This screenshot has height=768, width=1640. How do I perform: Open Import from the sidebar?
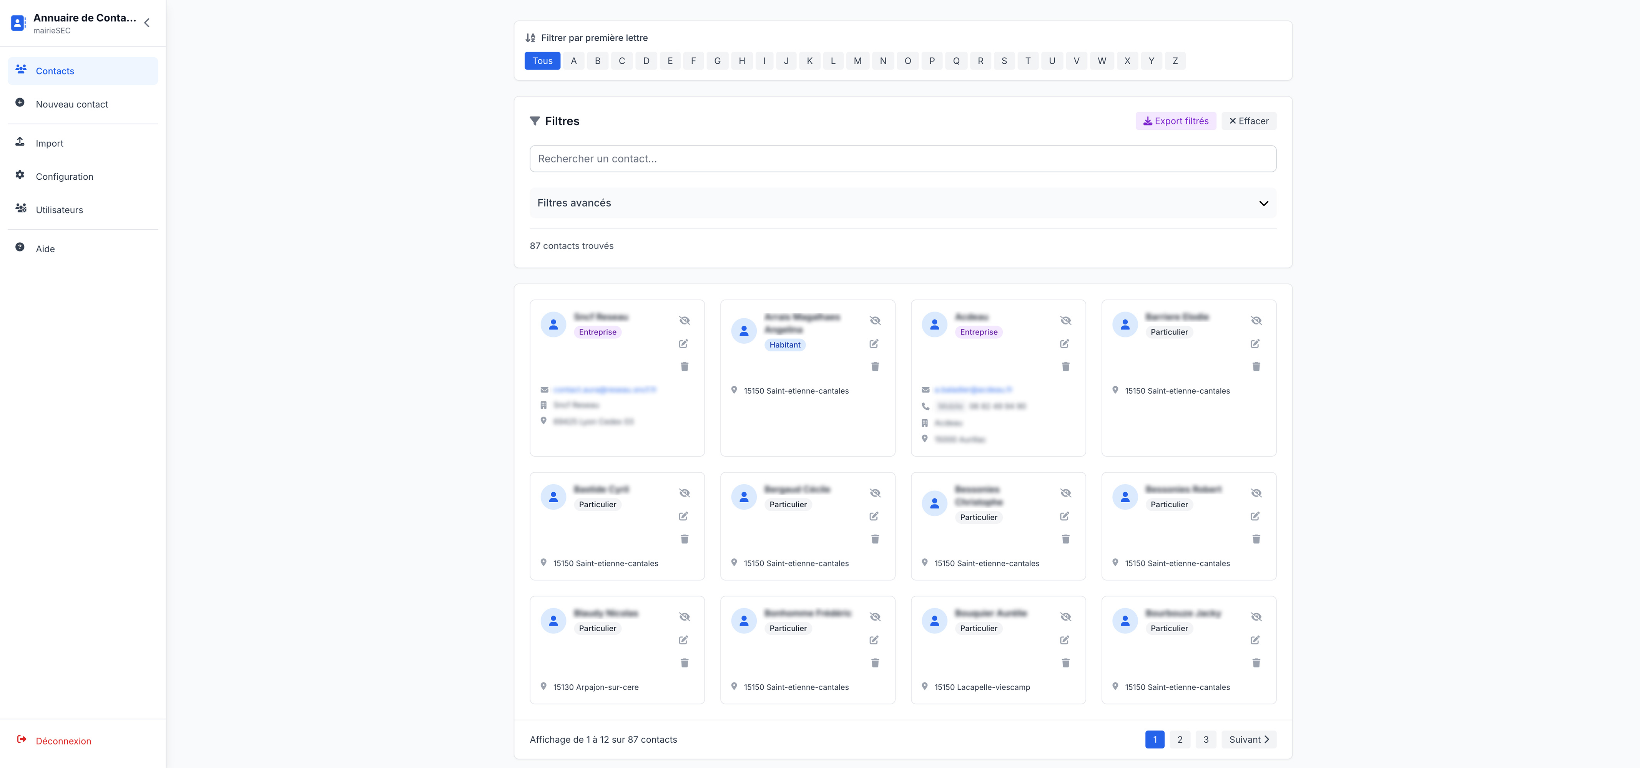(49, 143)
